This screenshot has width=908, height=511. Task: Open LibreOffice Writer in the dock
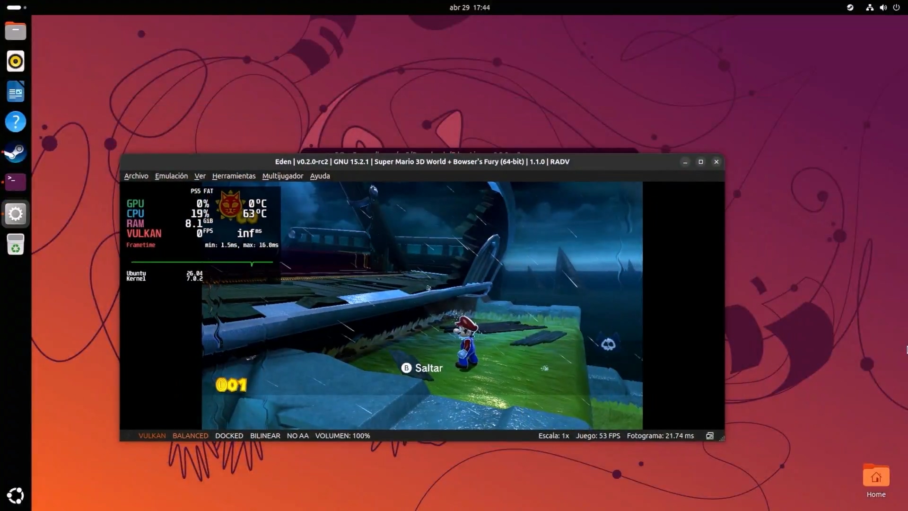pyautogui.click(x=16, y=92)
